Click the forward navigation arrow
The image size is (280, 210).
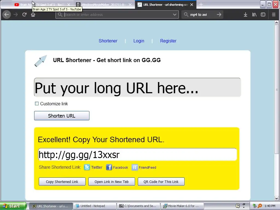[16, 14]
